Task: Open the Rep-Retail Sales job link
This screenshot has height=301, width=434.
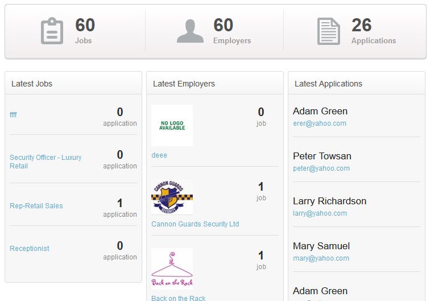Action: pos(36,205)
